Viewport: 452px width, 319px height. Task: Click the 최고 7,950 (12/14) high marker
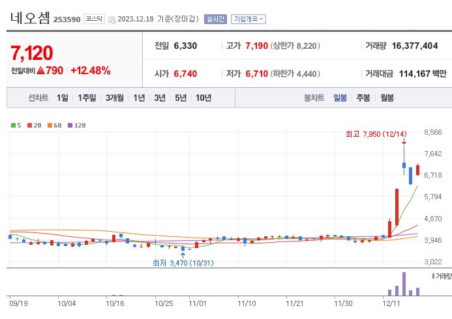pyautogui.click(x=376, y=134)
